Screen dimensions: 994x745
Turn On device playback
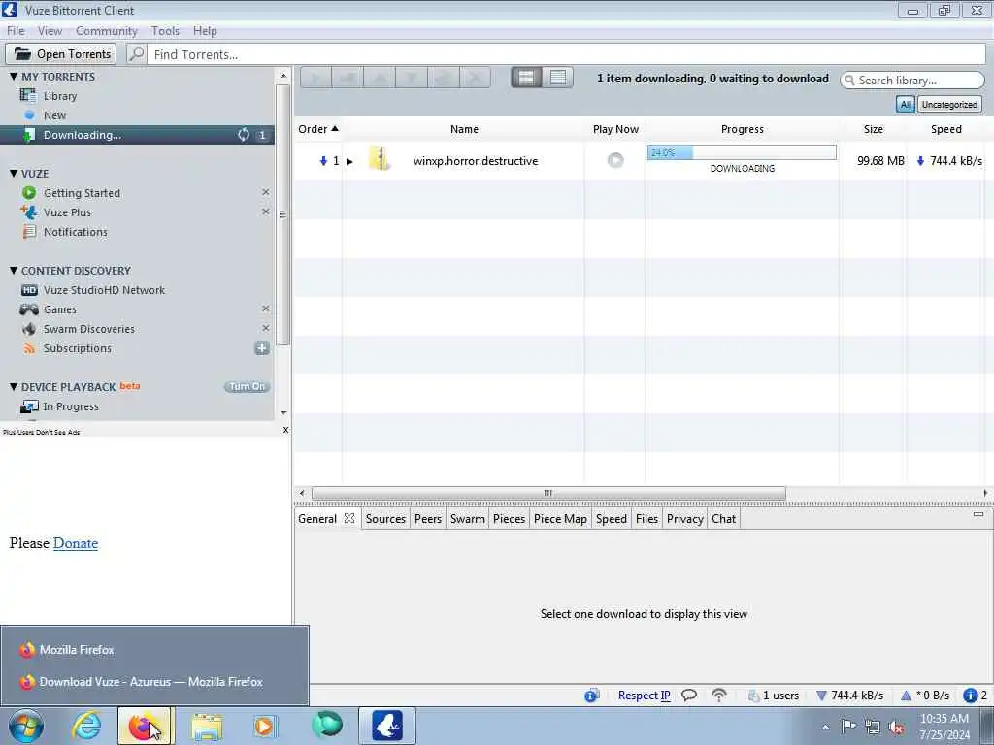tap(247, 386)
